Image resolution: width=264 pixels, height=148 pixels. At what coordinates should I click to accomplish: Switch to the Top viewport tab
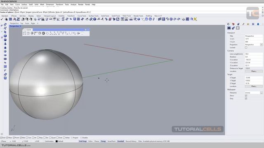[x=22, y=23]
